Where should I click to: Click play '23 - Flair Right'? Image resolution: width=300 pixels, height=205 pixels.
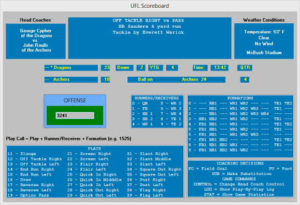coord(88,164)
